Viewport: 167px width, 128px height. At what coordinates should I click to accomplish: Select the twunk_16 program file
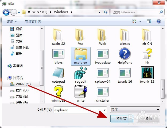125,75
